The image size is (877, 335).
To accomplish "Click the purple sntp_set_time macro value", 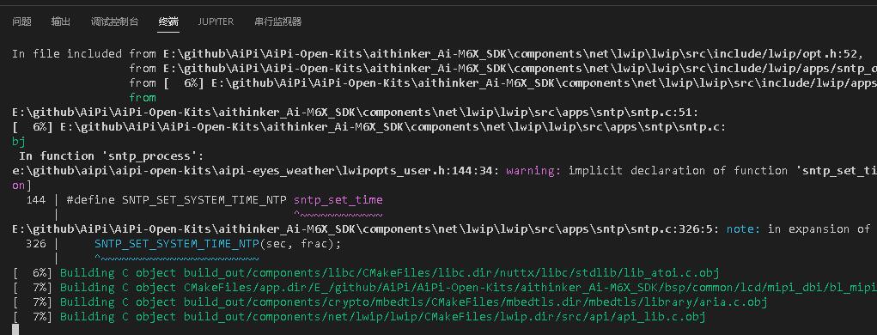I will click(x=338, y=199).
